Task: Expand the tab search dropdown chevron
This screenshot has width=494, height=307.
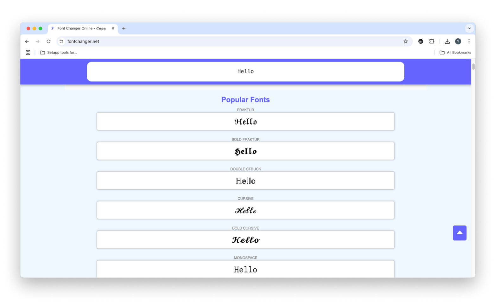Action: tap(469, 28)
